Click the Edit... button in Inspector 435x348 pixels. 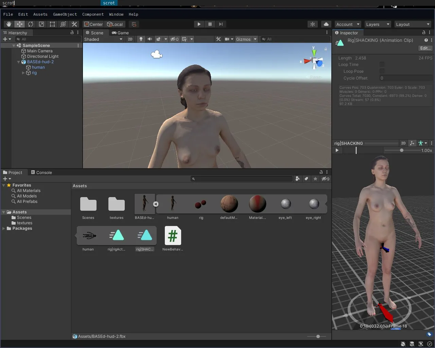click(x=425, y=48)
